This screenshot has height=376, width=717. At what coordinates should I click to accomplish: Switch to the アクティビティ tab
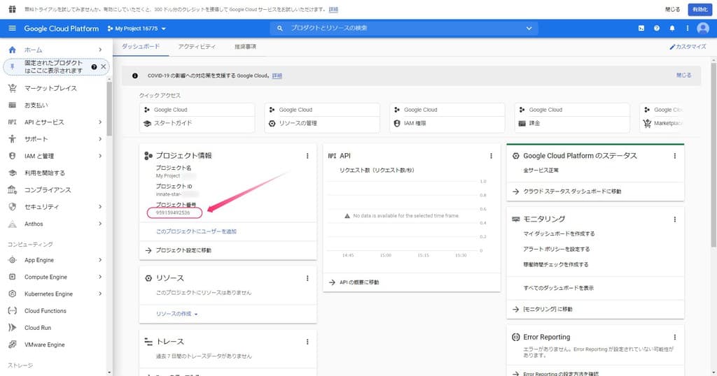point(197,46)
